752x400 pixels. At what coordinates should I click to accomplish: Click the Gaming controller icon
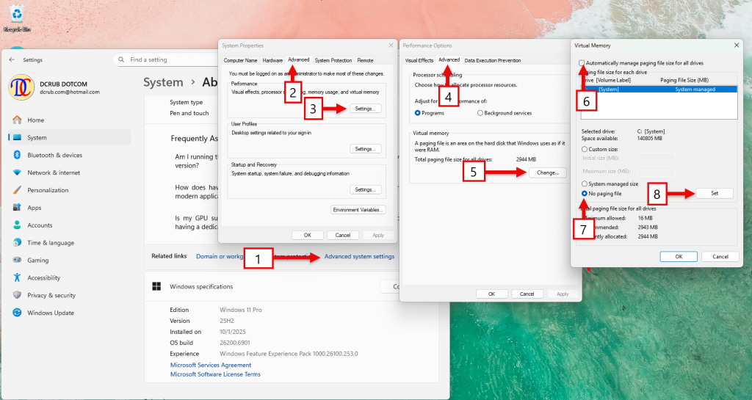pos(18,260)
